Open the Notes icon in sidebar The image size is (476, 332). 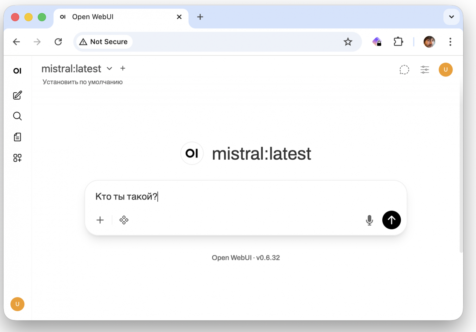(x=17, y=137)
